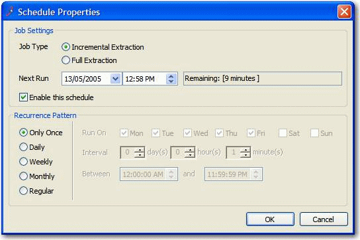Decrease Next Run time with down arrow

click(171, 82)
